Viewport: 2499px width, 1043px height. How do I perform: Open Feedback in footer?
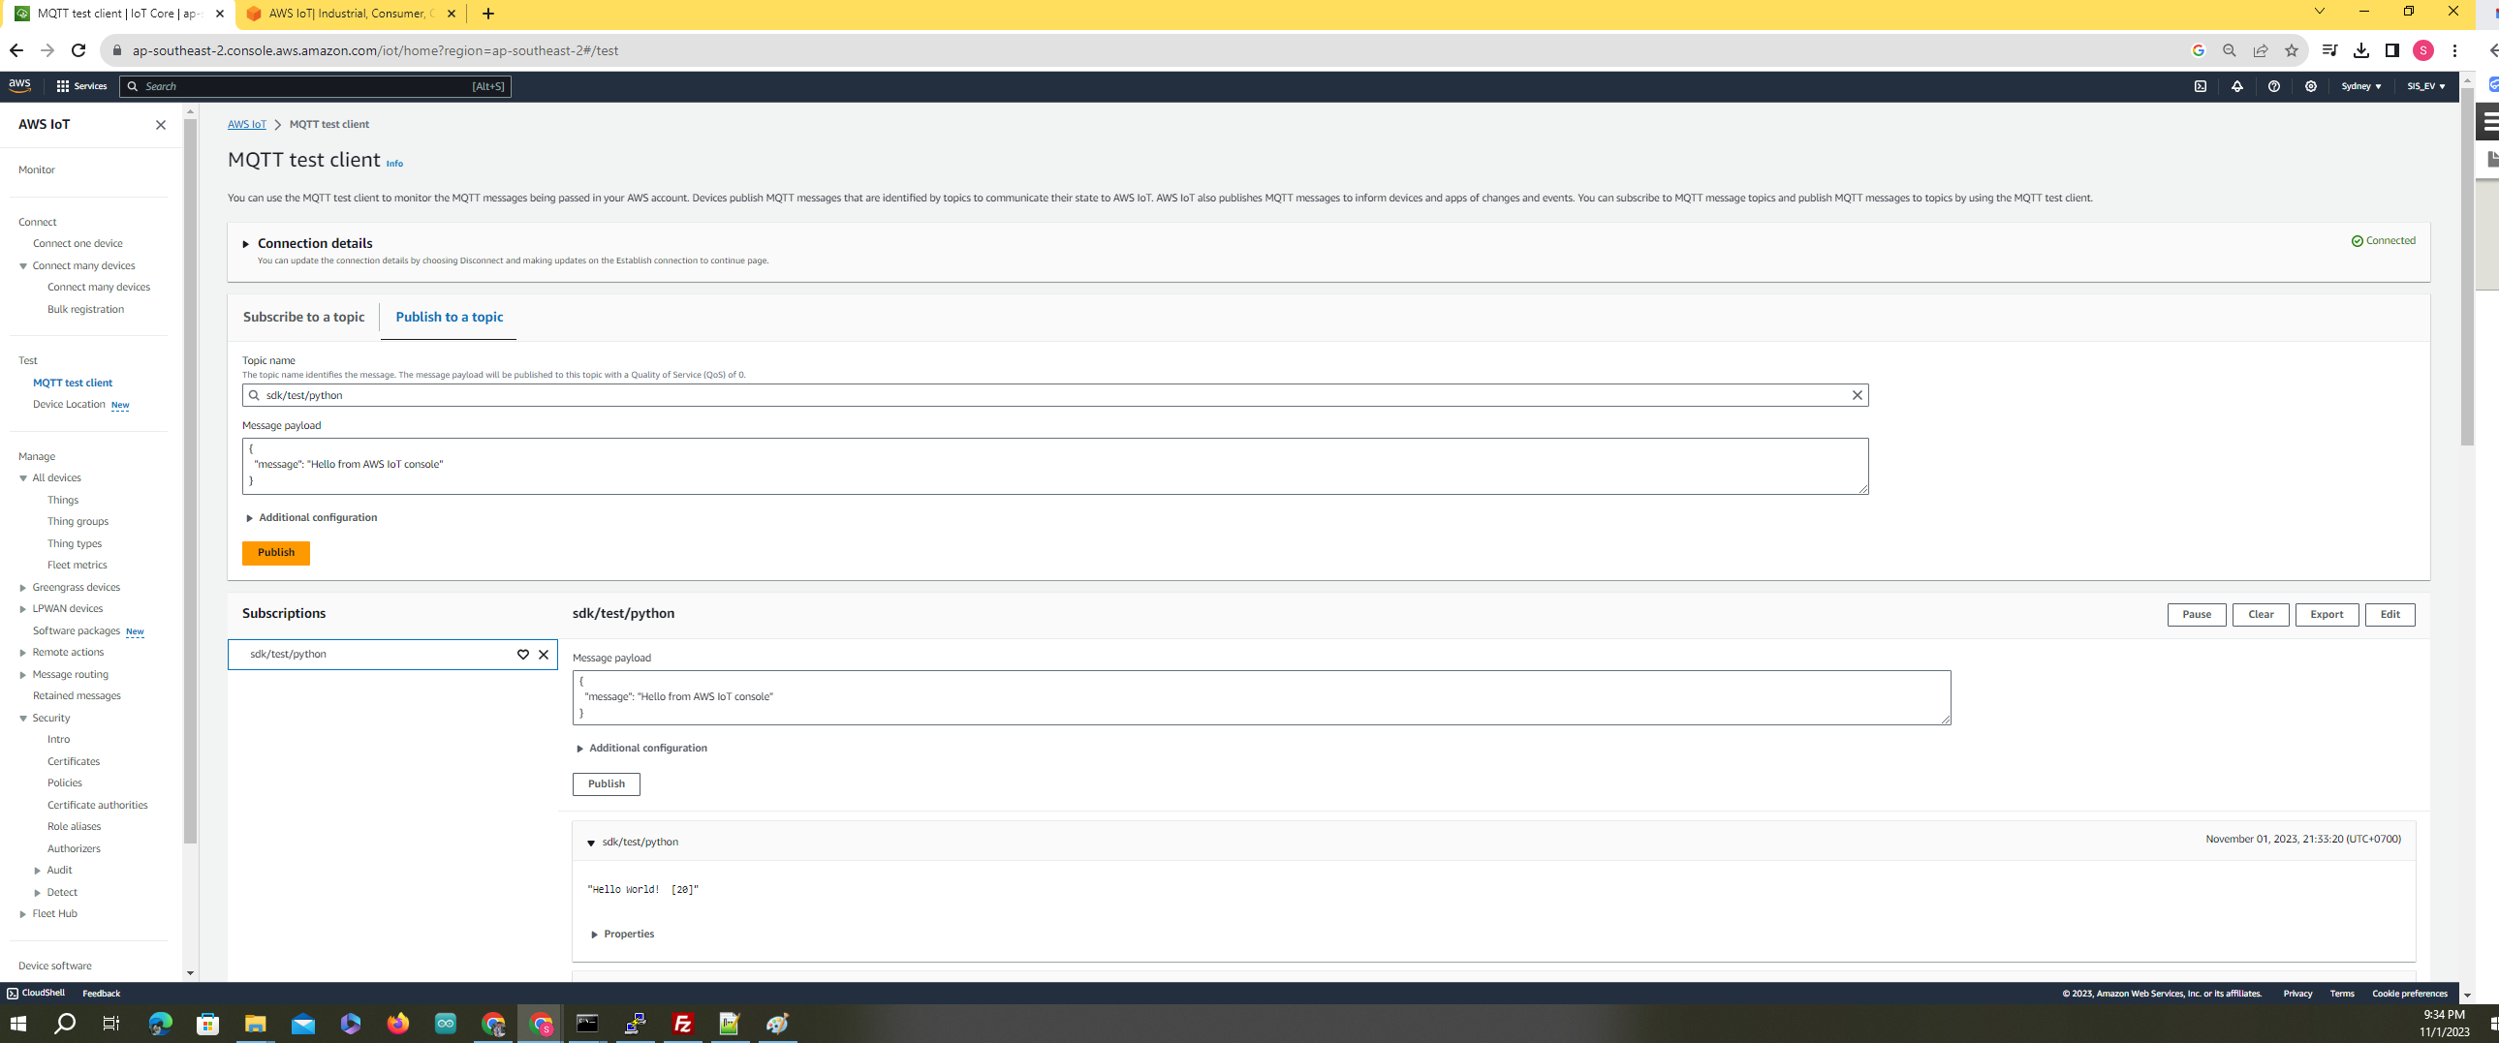101,994
